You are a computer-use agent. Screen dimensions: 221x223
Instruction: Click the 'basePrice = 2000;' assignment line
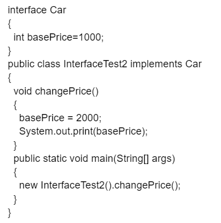[60, 118]
